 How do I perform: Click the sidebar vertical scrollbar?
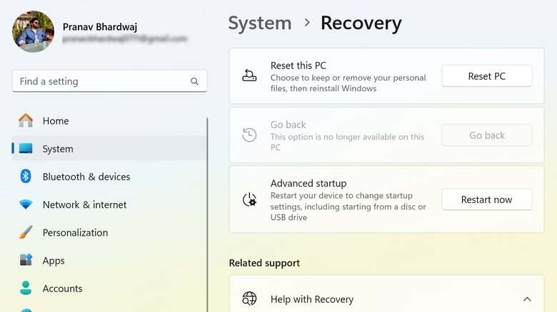tap(208, 214)
